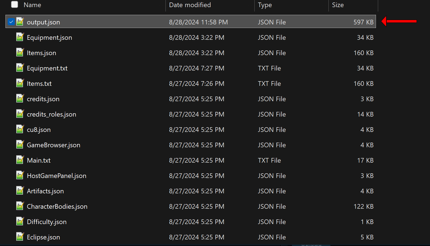Select the credits.json file name
Image resolution: width=430 pixels, height=246 pixels.
click(x=43, y=99)
